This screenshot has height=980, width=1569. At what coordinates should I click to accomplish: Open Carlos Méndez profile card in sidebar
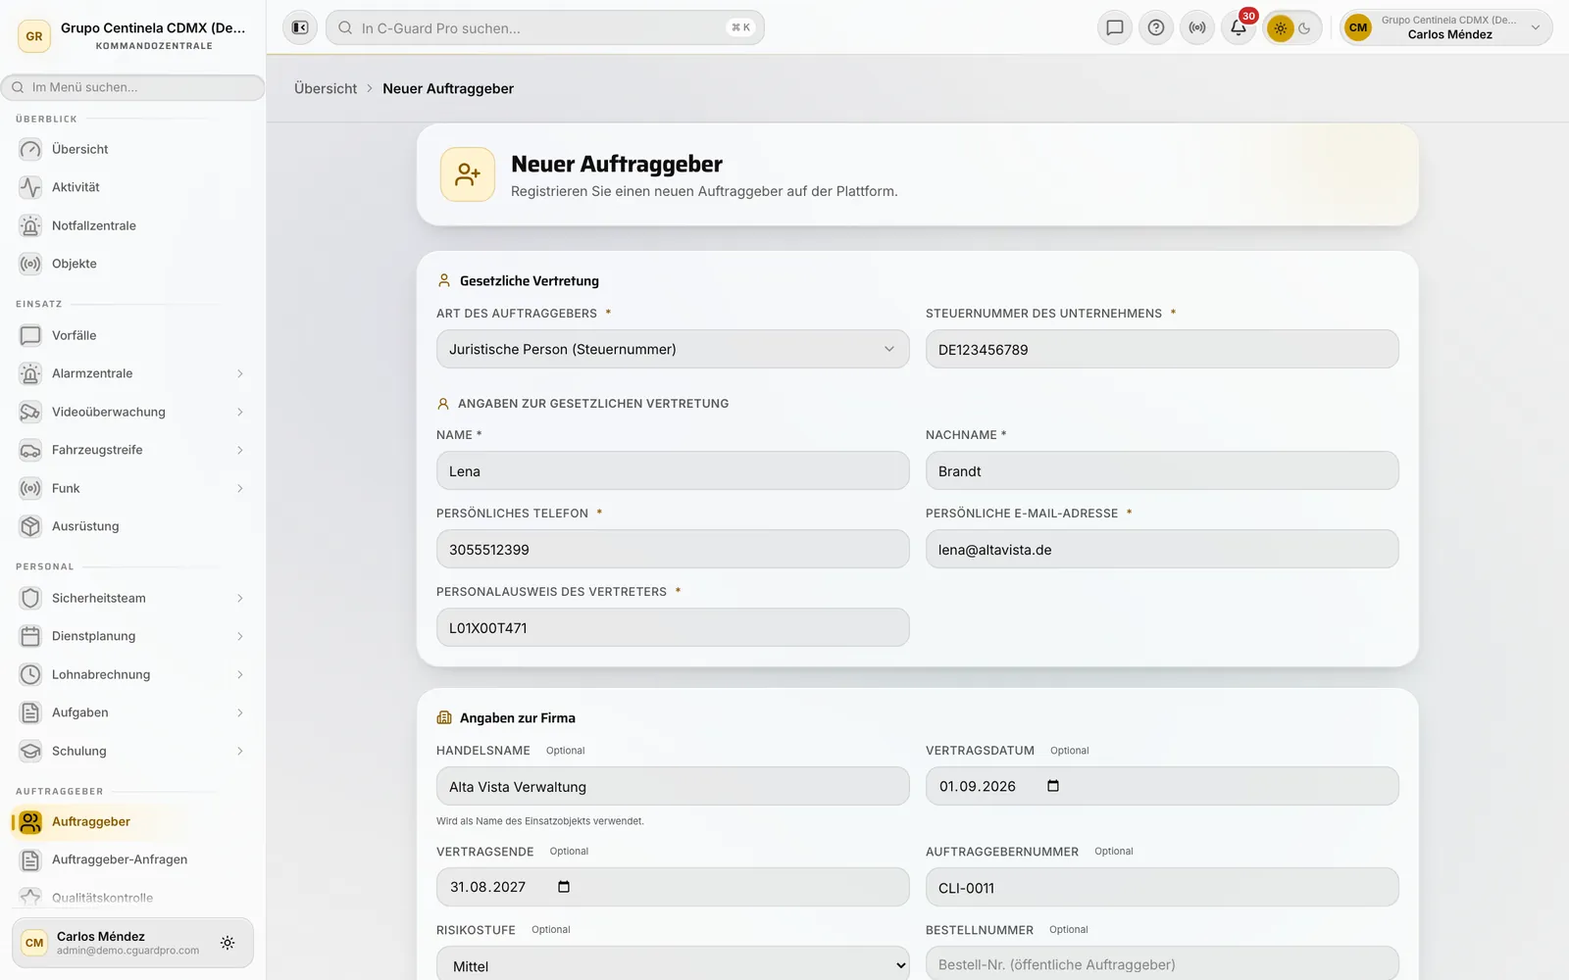[x=132, y=943]
